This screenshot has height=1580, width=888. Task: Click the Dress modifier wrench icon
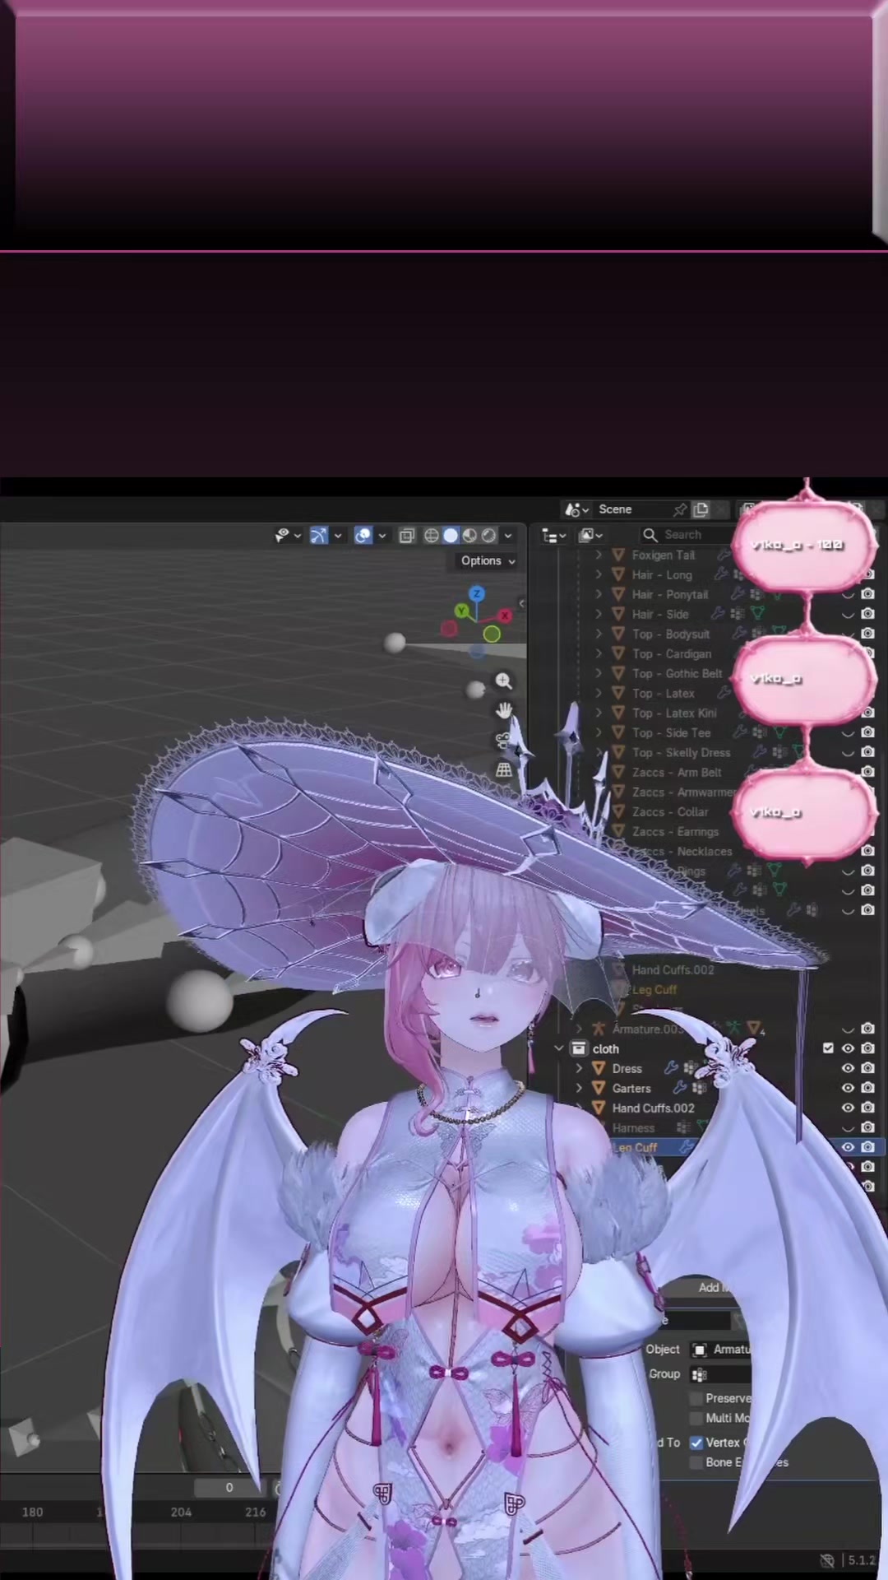click(x=671, y=1068)
